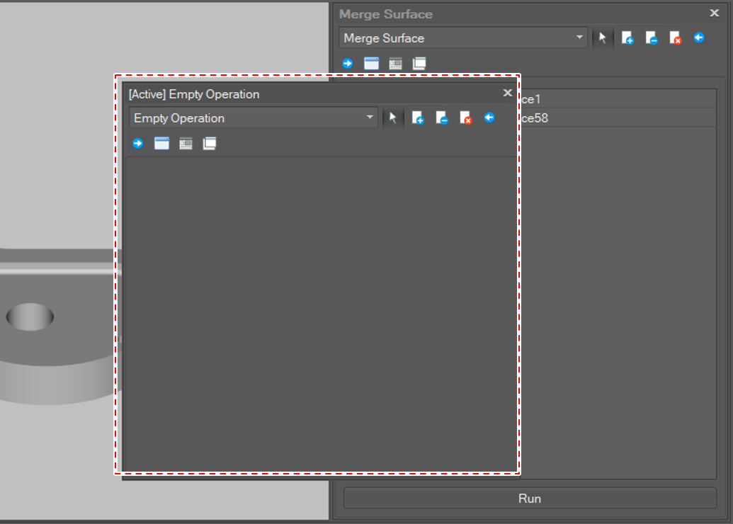733x524 pixels.
Task: Click stacked windows icon in Merge Surface panel
Action: pos(419,64)
